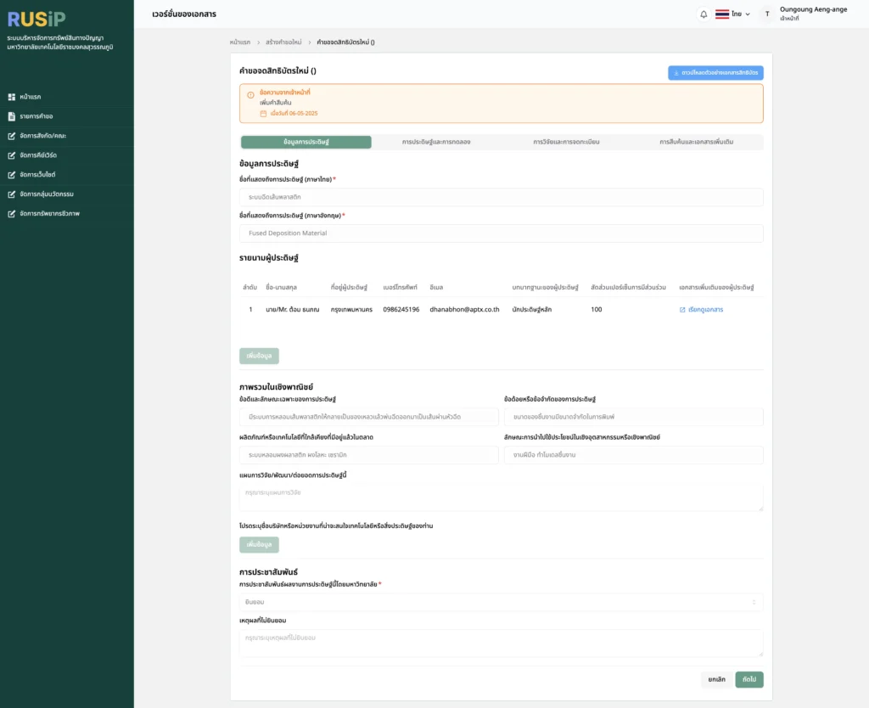Click the Thai flag icon
Screen dimensions: 869x708
click(x=721, y=14)
